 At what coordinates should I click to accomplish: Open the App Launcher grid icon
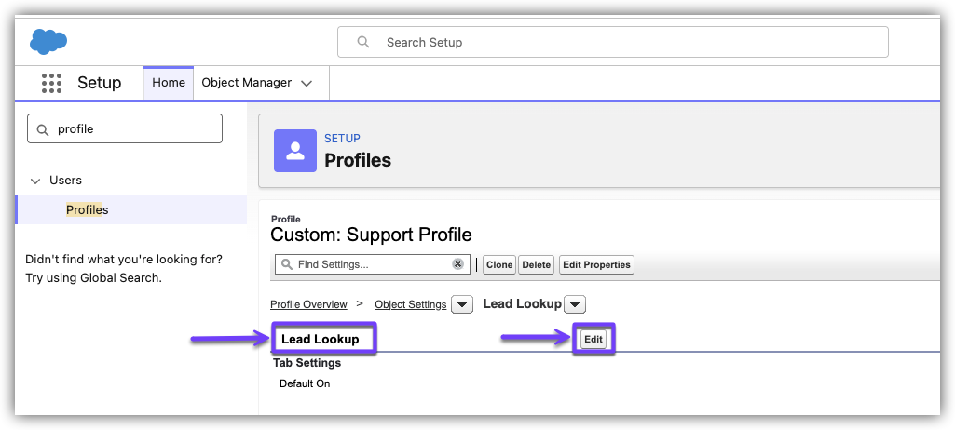(51, 83)
